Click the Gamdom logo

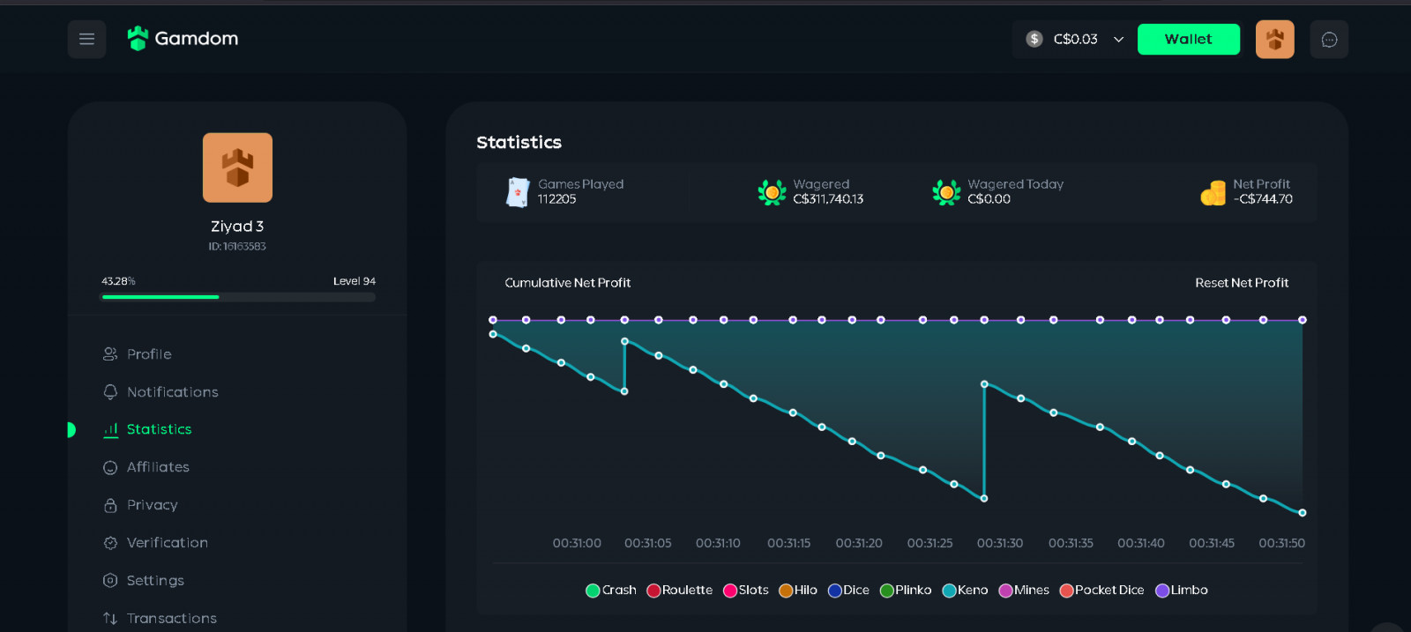coord(183,39)
